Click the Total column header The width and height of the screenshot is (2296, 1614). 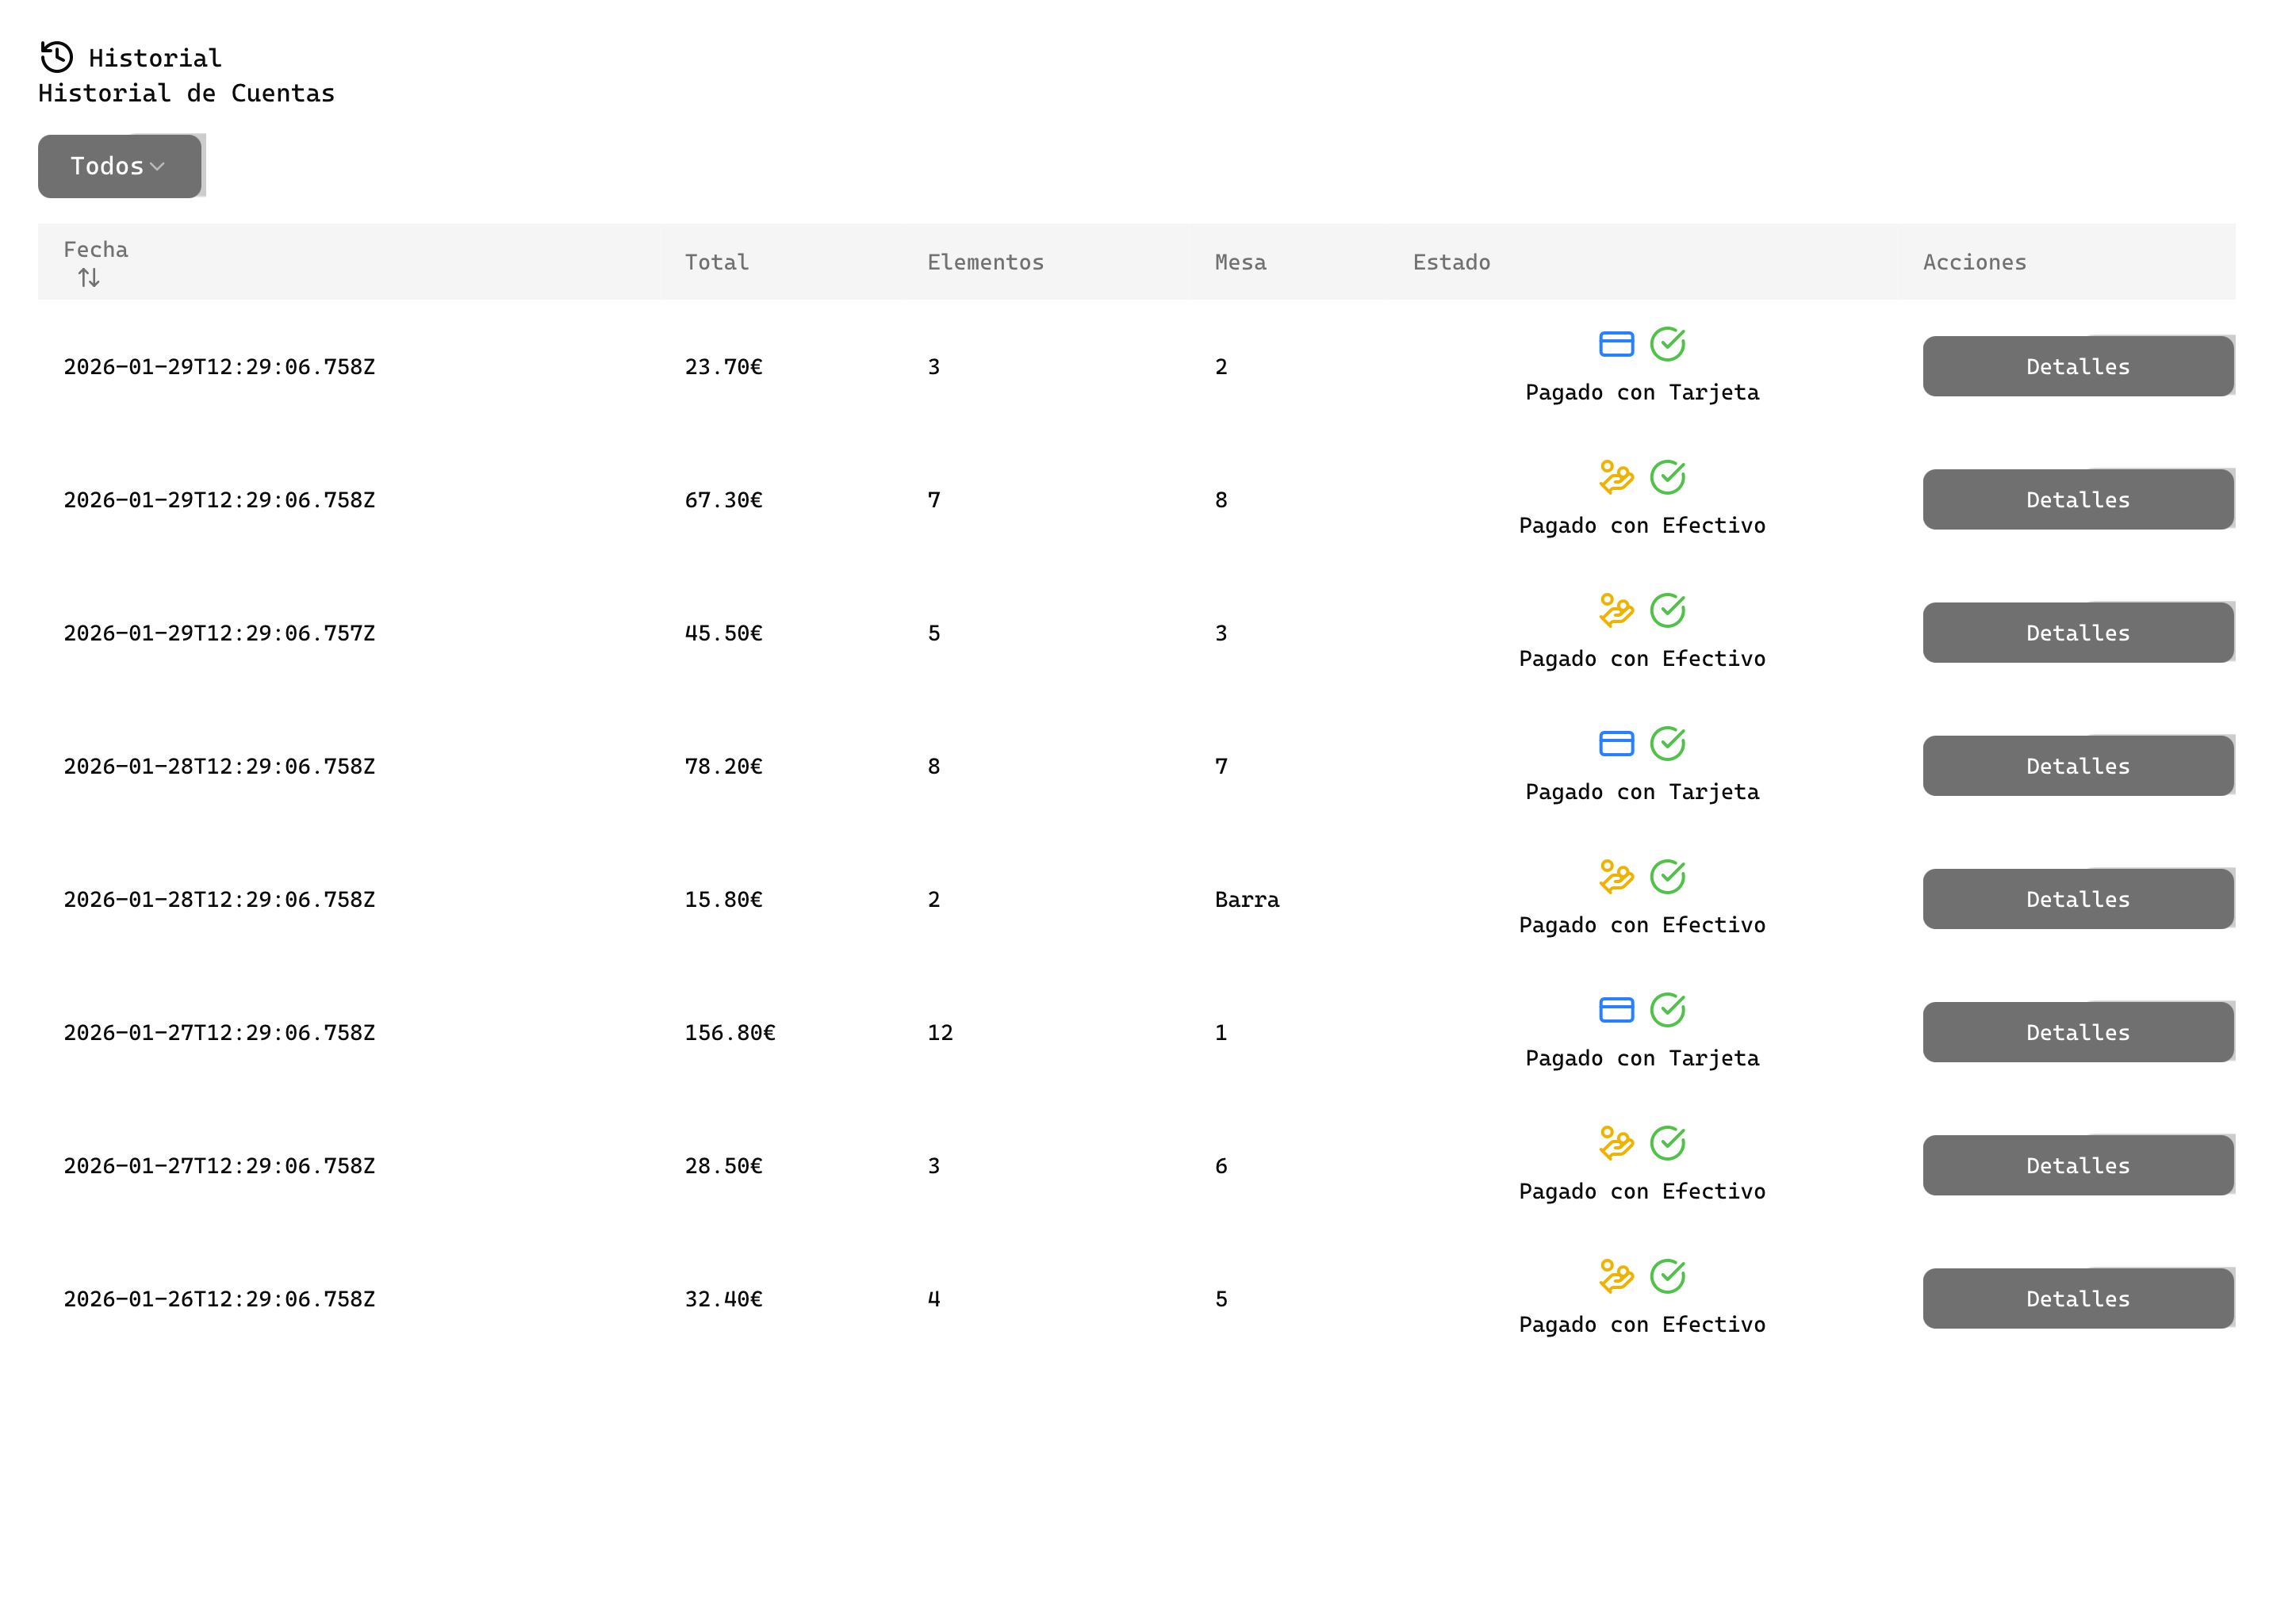[x=716, y=263]
